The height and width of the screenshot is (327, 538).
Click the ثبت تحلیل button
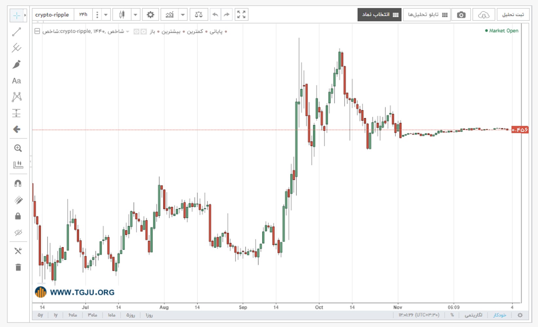[x=513, y=15]
